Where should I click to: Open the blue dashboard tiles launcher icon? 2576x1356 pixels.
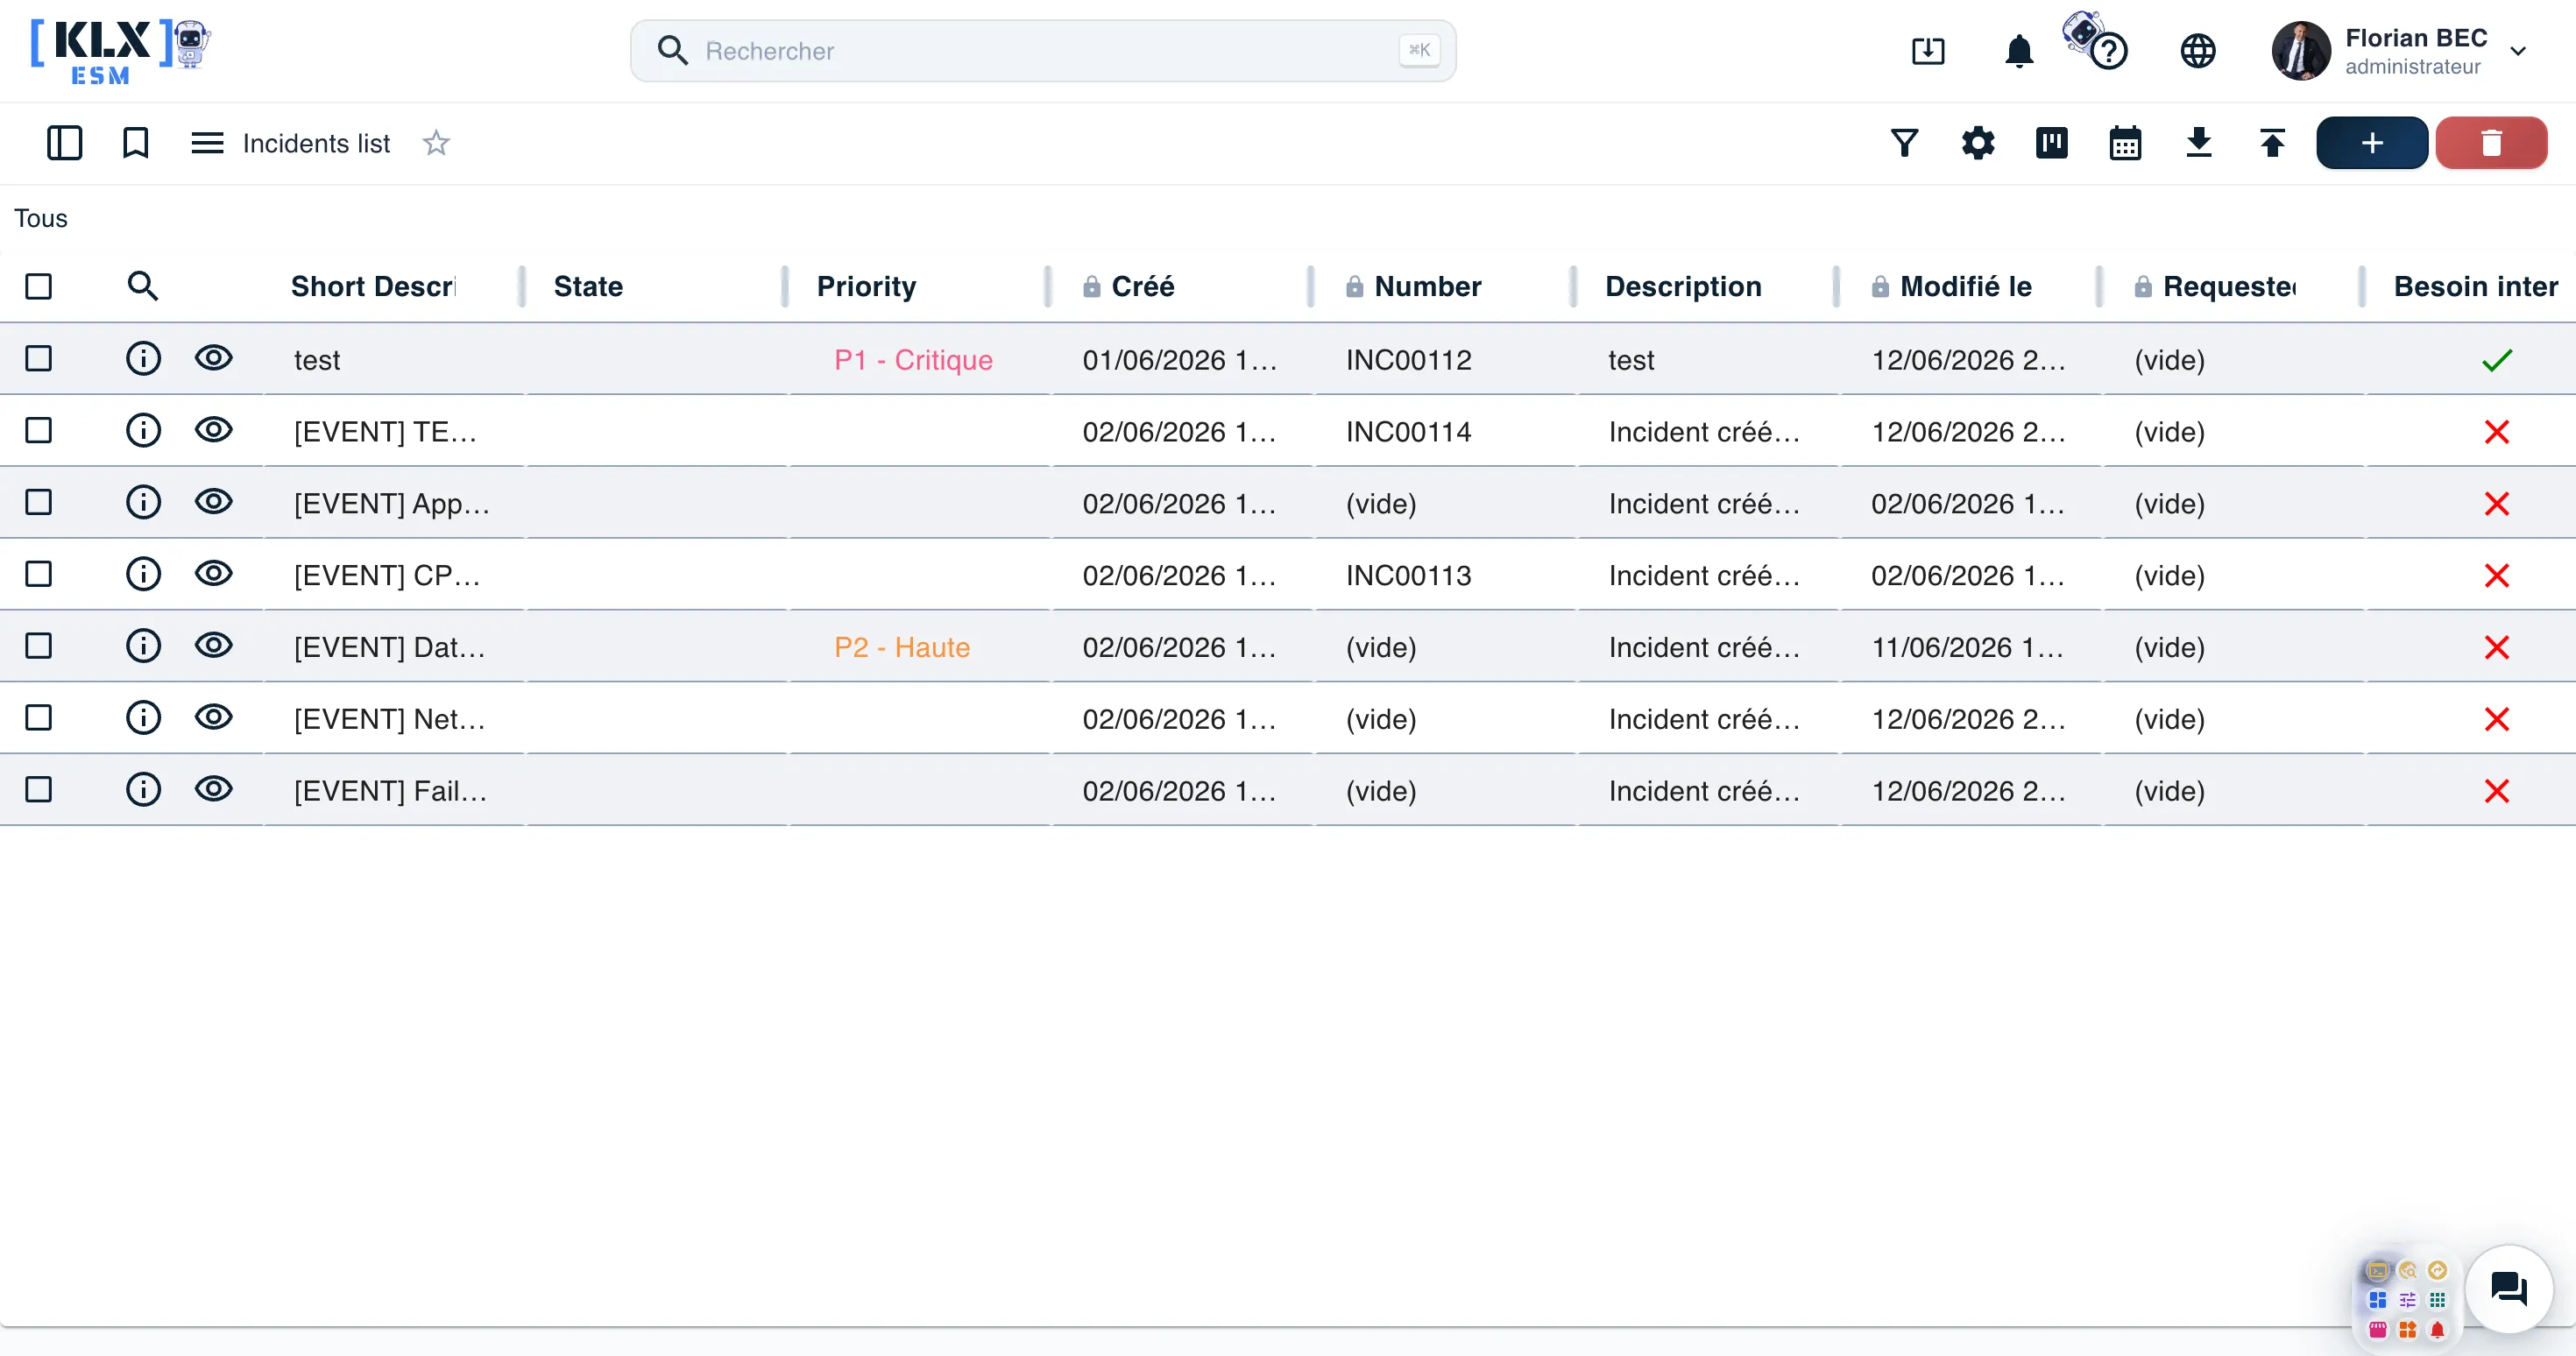point(2377,1300)
